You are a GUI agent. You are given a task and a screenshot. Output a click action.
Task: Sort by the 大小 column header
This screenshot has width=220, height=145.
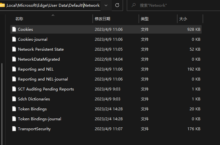click(x=183, y=19)
